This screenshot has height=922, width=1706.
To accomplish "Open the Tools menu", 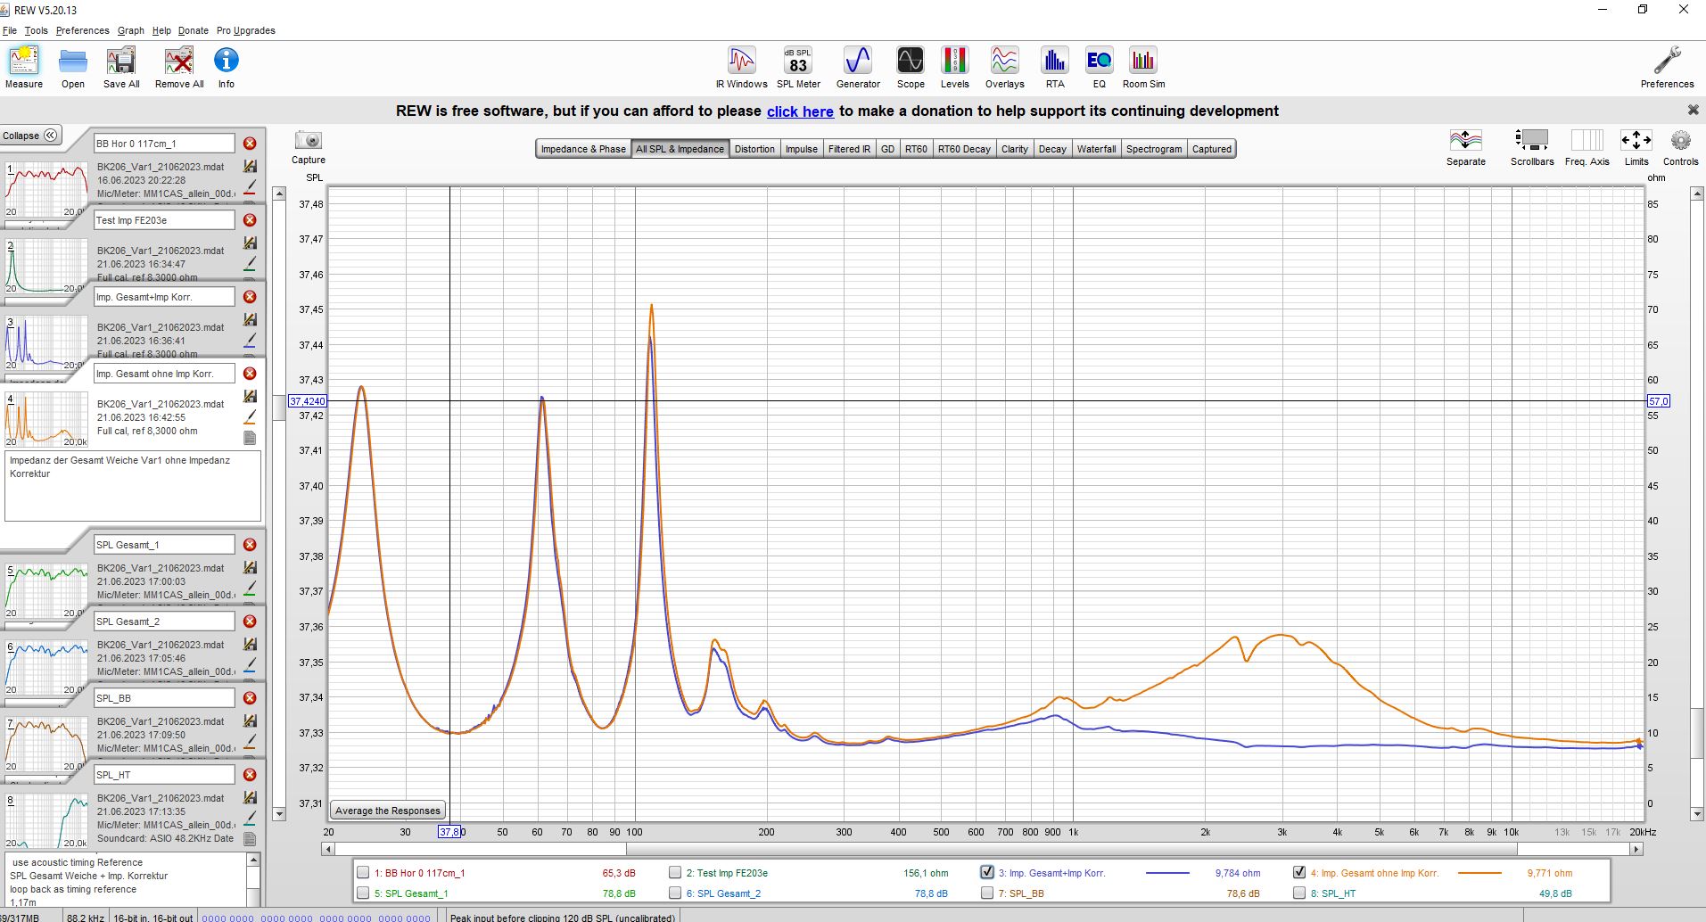I will (37, 30).
